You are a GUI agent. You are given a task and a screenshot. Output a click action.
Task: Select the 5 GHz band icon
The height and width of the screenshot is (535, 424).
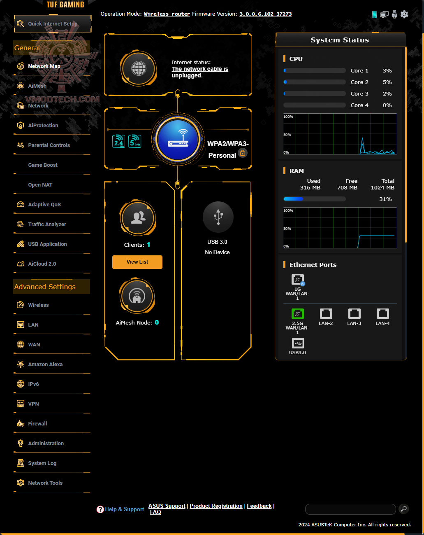135,141
